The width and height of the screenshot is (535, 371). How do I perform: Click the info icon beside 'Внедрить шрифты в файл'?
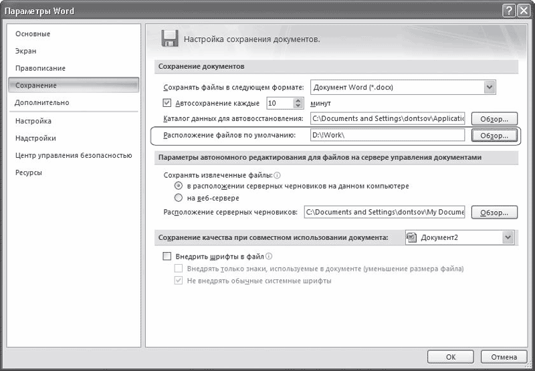[x=269, y=257]
